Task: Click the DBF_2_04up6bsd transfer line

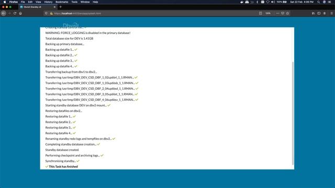Action: tap(92, 88)
